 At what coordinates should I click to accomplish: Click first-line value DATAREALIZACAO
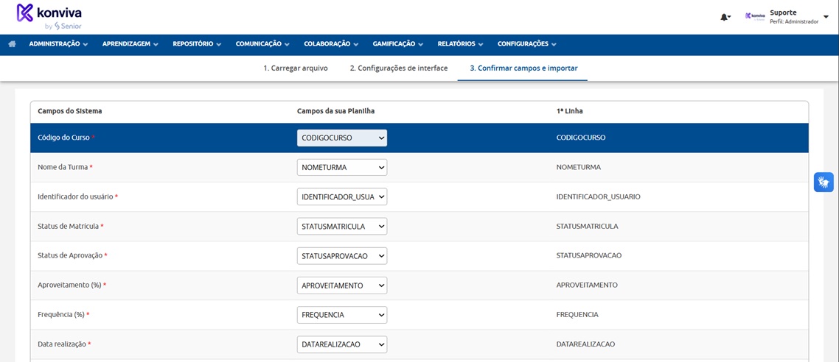coord(586,344)
